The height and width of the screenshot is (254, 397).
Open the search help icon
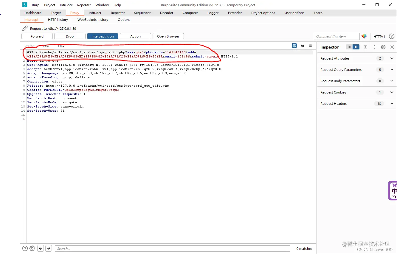coord(25,248)
